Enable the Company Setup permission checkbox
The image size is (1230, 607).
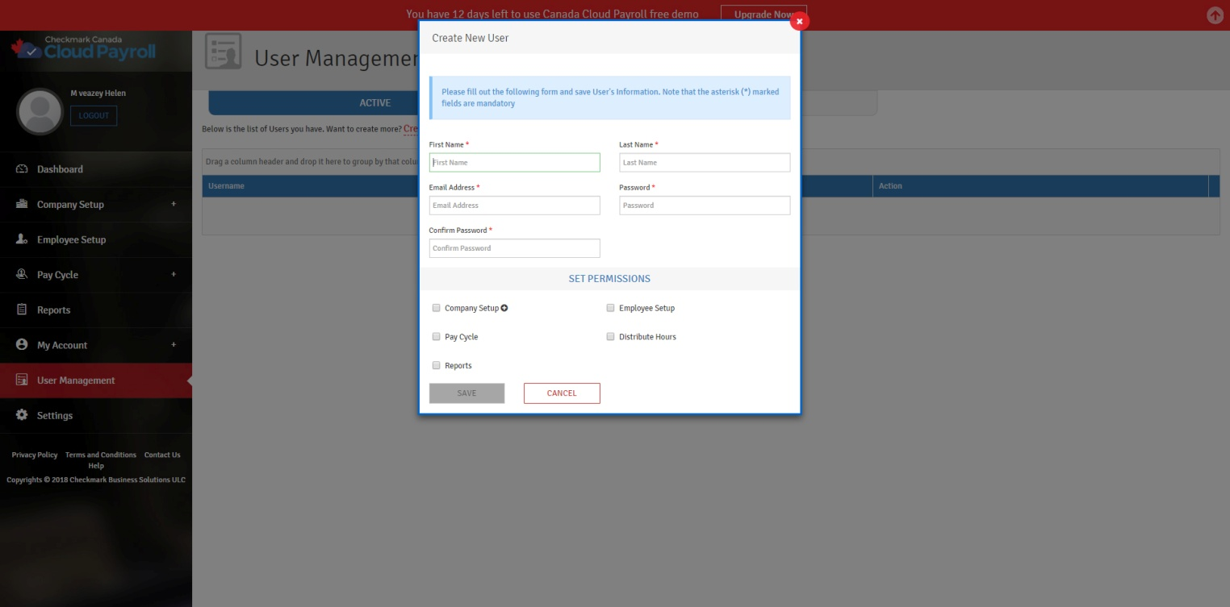[437, 308]
